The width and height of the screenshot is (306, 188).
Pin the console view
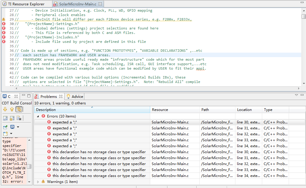click(5, 127)
